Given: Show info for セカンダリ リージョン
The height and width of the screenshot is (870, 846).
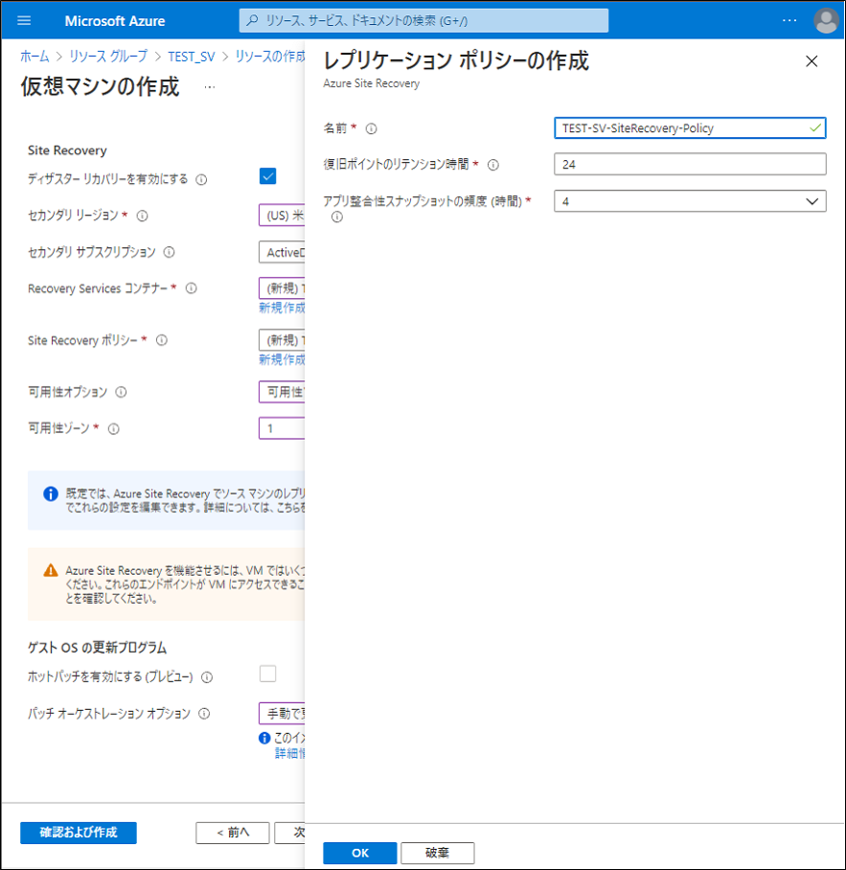Looking at the screenshot, I should (x=142, y=216).
